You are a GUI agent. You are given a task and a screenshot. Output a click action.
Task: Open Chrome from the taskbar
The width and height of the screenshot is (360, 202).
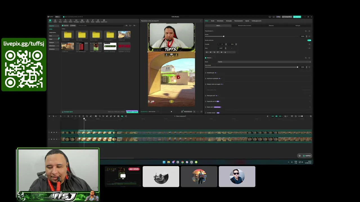point(182,162)
